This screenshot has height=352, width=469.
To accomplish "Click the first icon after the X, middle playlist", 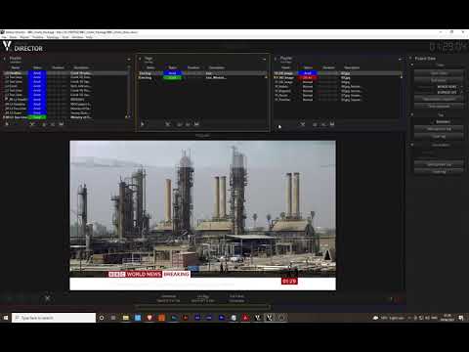I will pos(179,124).
